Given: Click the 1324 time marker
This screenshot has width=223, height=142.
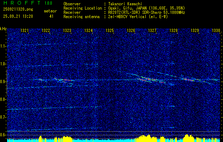Looking at the screenshot, I should coord(89,31).
